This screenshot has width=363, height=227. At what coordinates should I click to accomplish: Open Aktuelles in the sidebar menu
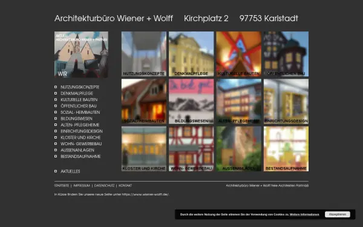coord(70,171)
